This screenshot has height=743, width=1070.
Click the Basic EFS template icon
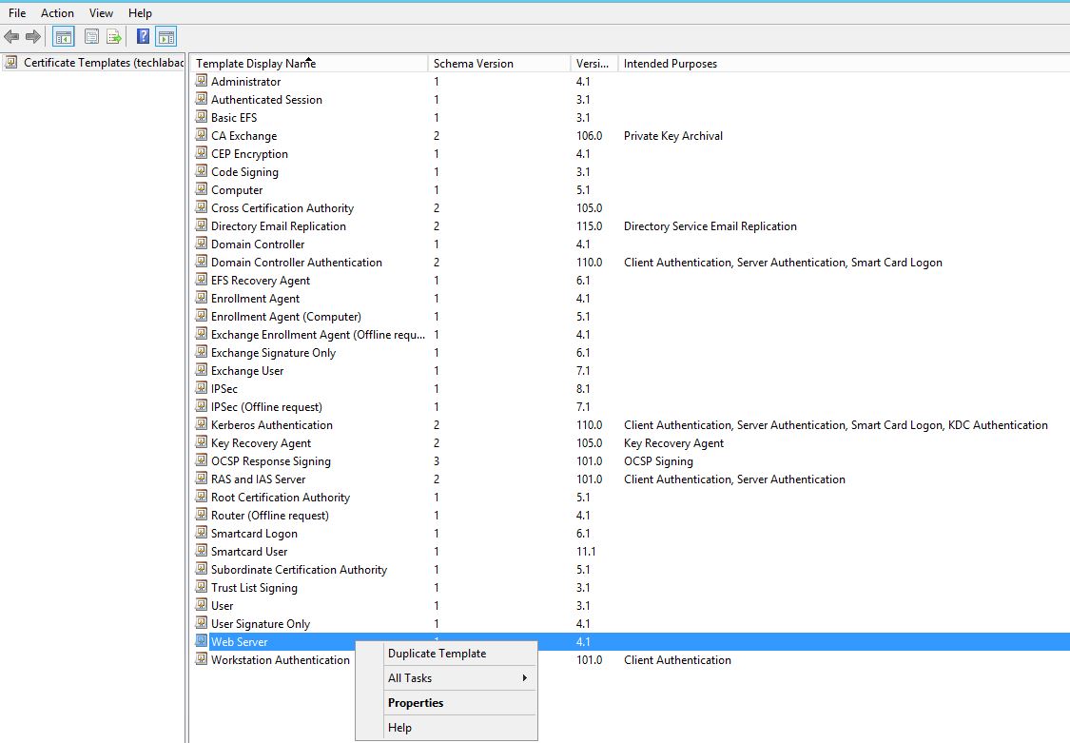[202, 117]
